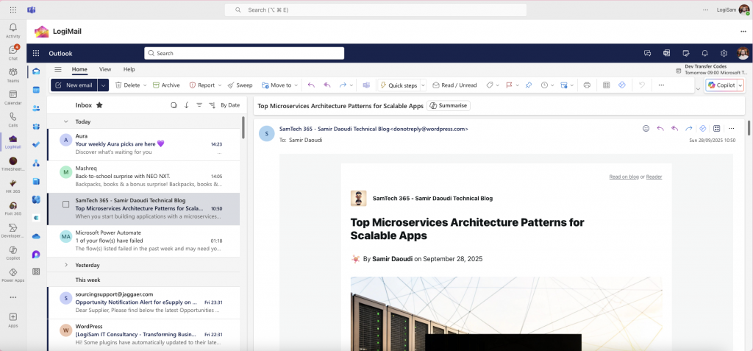Screen dimensions: 753x351
Task: Add emoji reaction to the open email
Action: pos(646,128)
